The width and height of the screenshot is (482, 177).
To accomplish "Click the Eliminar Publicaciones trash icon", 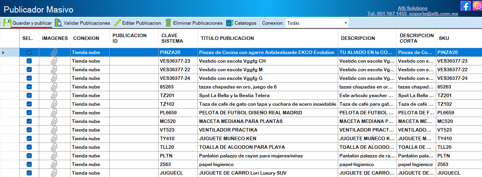I will pos(168,23).
